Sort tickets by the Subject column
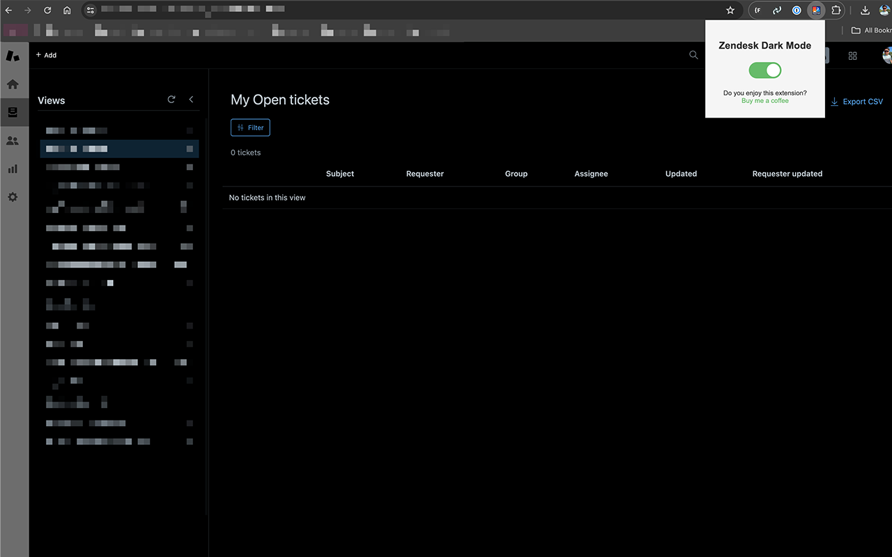This screenshot has height=557, width=892. pyautogui.click(x=339, y=173)
